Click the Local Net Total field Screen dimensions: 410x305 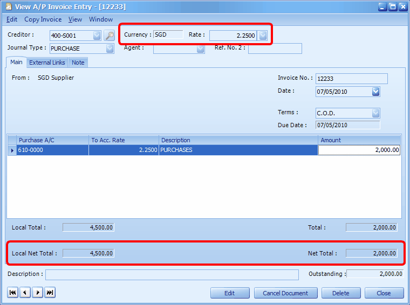[88, 253]
